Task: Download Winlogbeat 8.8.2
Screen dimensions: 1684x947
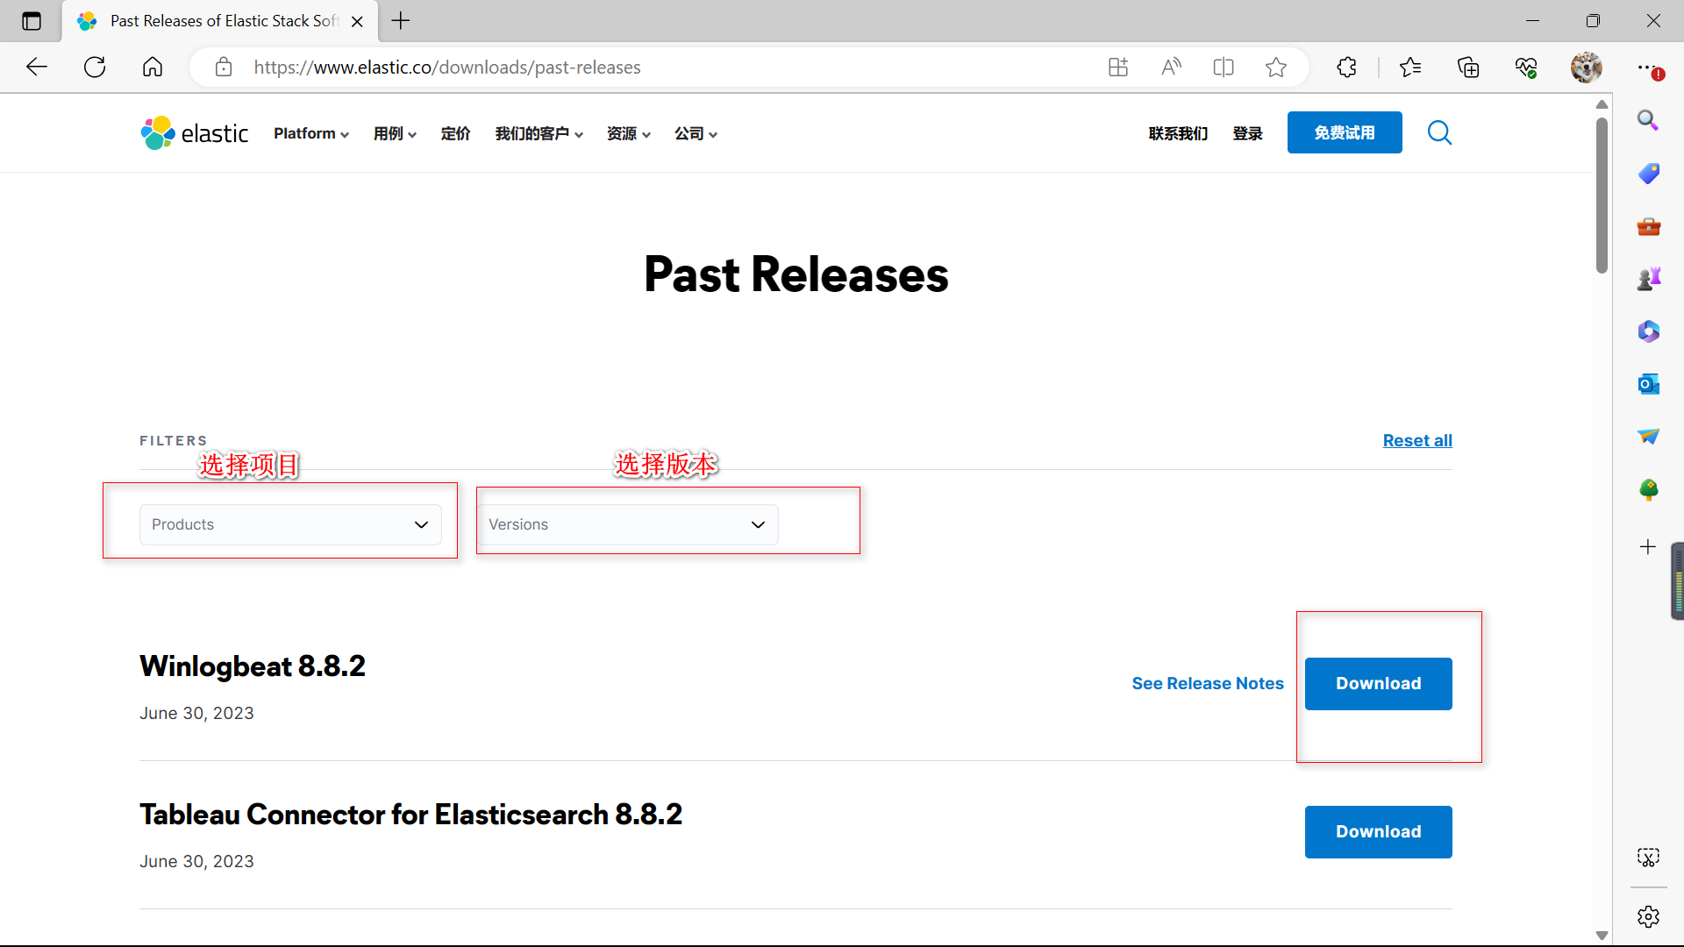Action: (x=1379, y=683)
